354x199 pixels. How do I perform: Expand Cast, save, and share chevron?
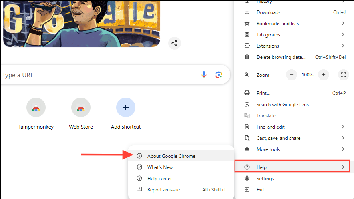coord(343,138)
